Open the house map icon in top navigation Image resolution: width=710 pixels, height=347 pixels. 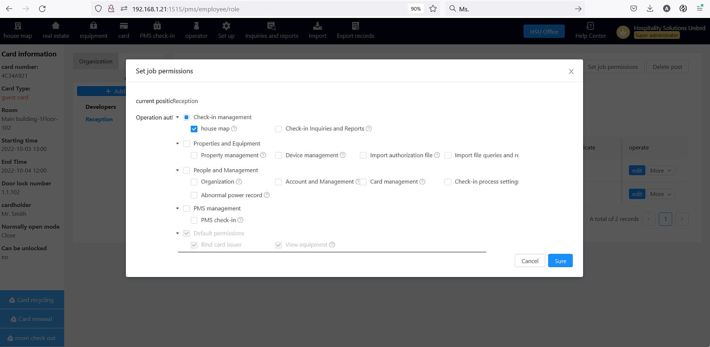[x=18, y=26]
